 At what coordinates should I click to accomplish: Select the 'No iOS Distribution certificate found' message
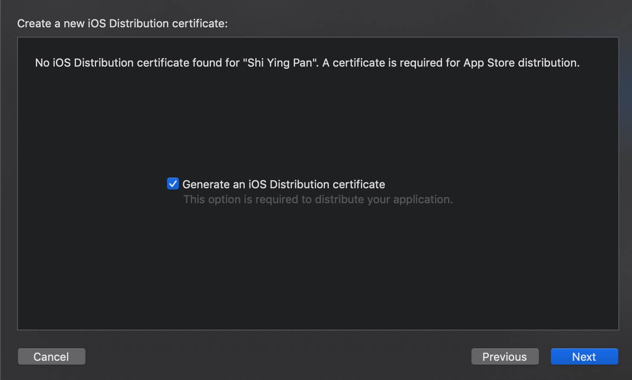(x=307, y=63)
